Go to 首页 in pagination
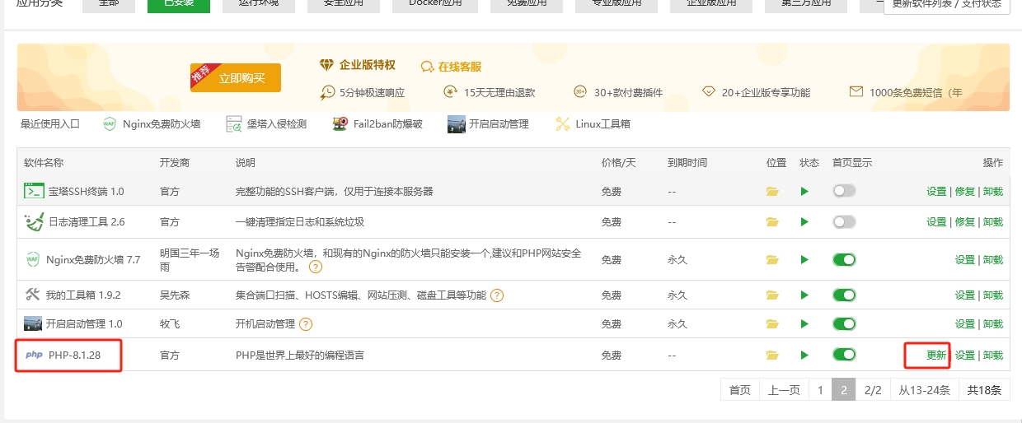Viewport: 1022px width, 423px height. pos(740,390)
